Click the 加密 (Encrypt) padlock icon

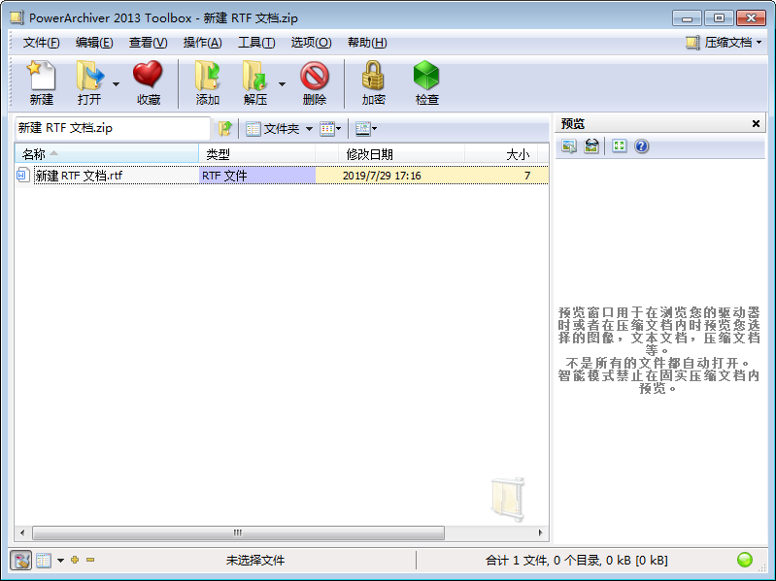[373, 82]
